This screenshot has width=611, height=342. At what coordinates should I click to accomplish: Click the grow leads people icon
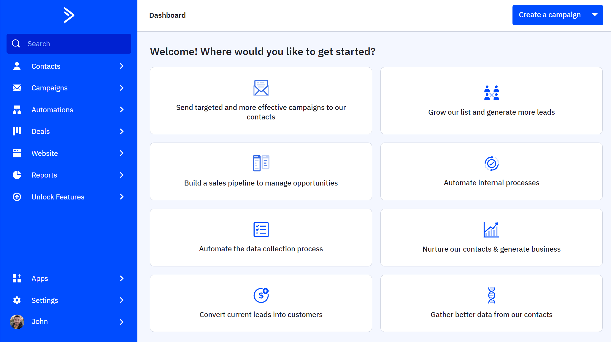click(491, 92)
